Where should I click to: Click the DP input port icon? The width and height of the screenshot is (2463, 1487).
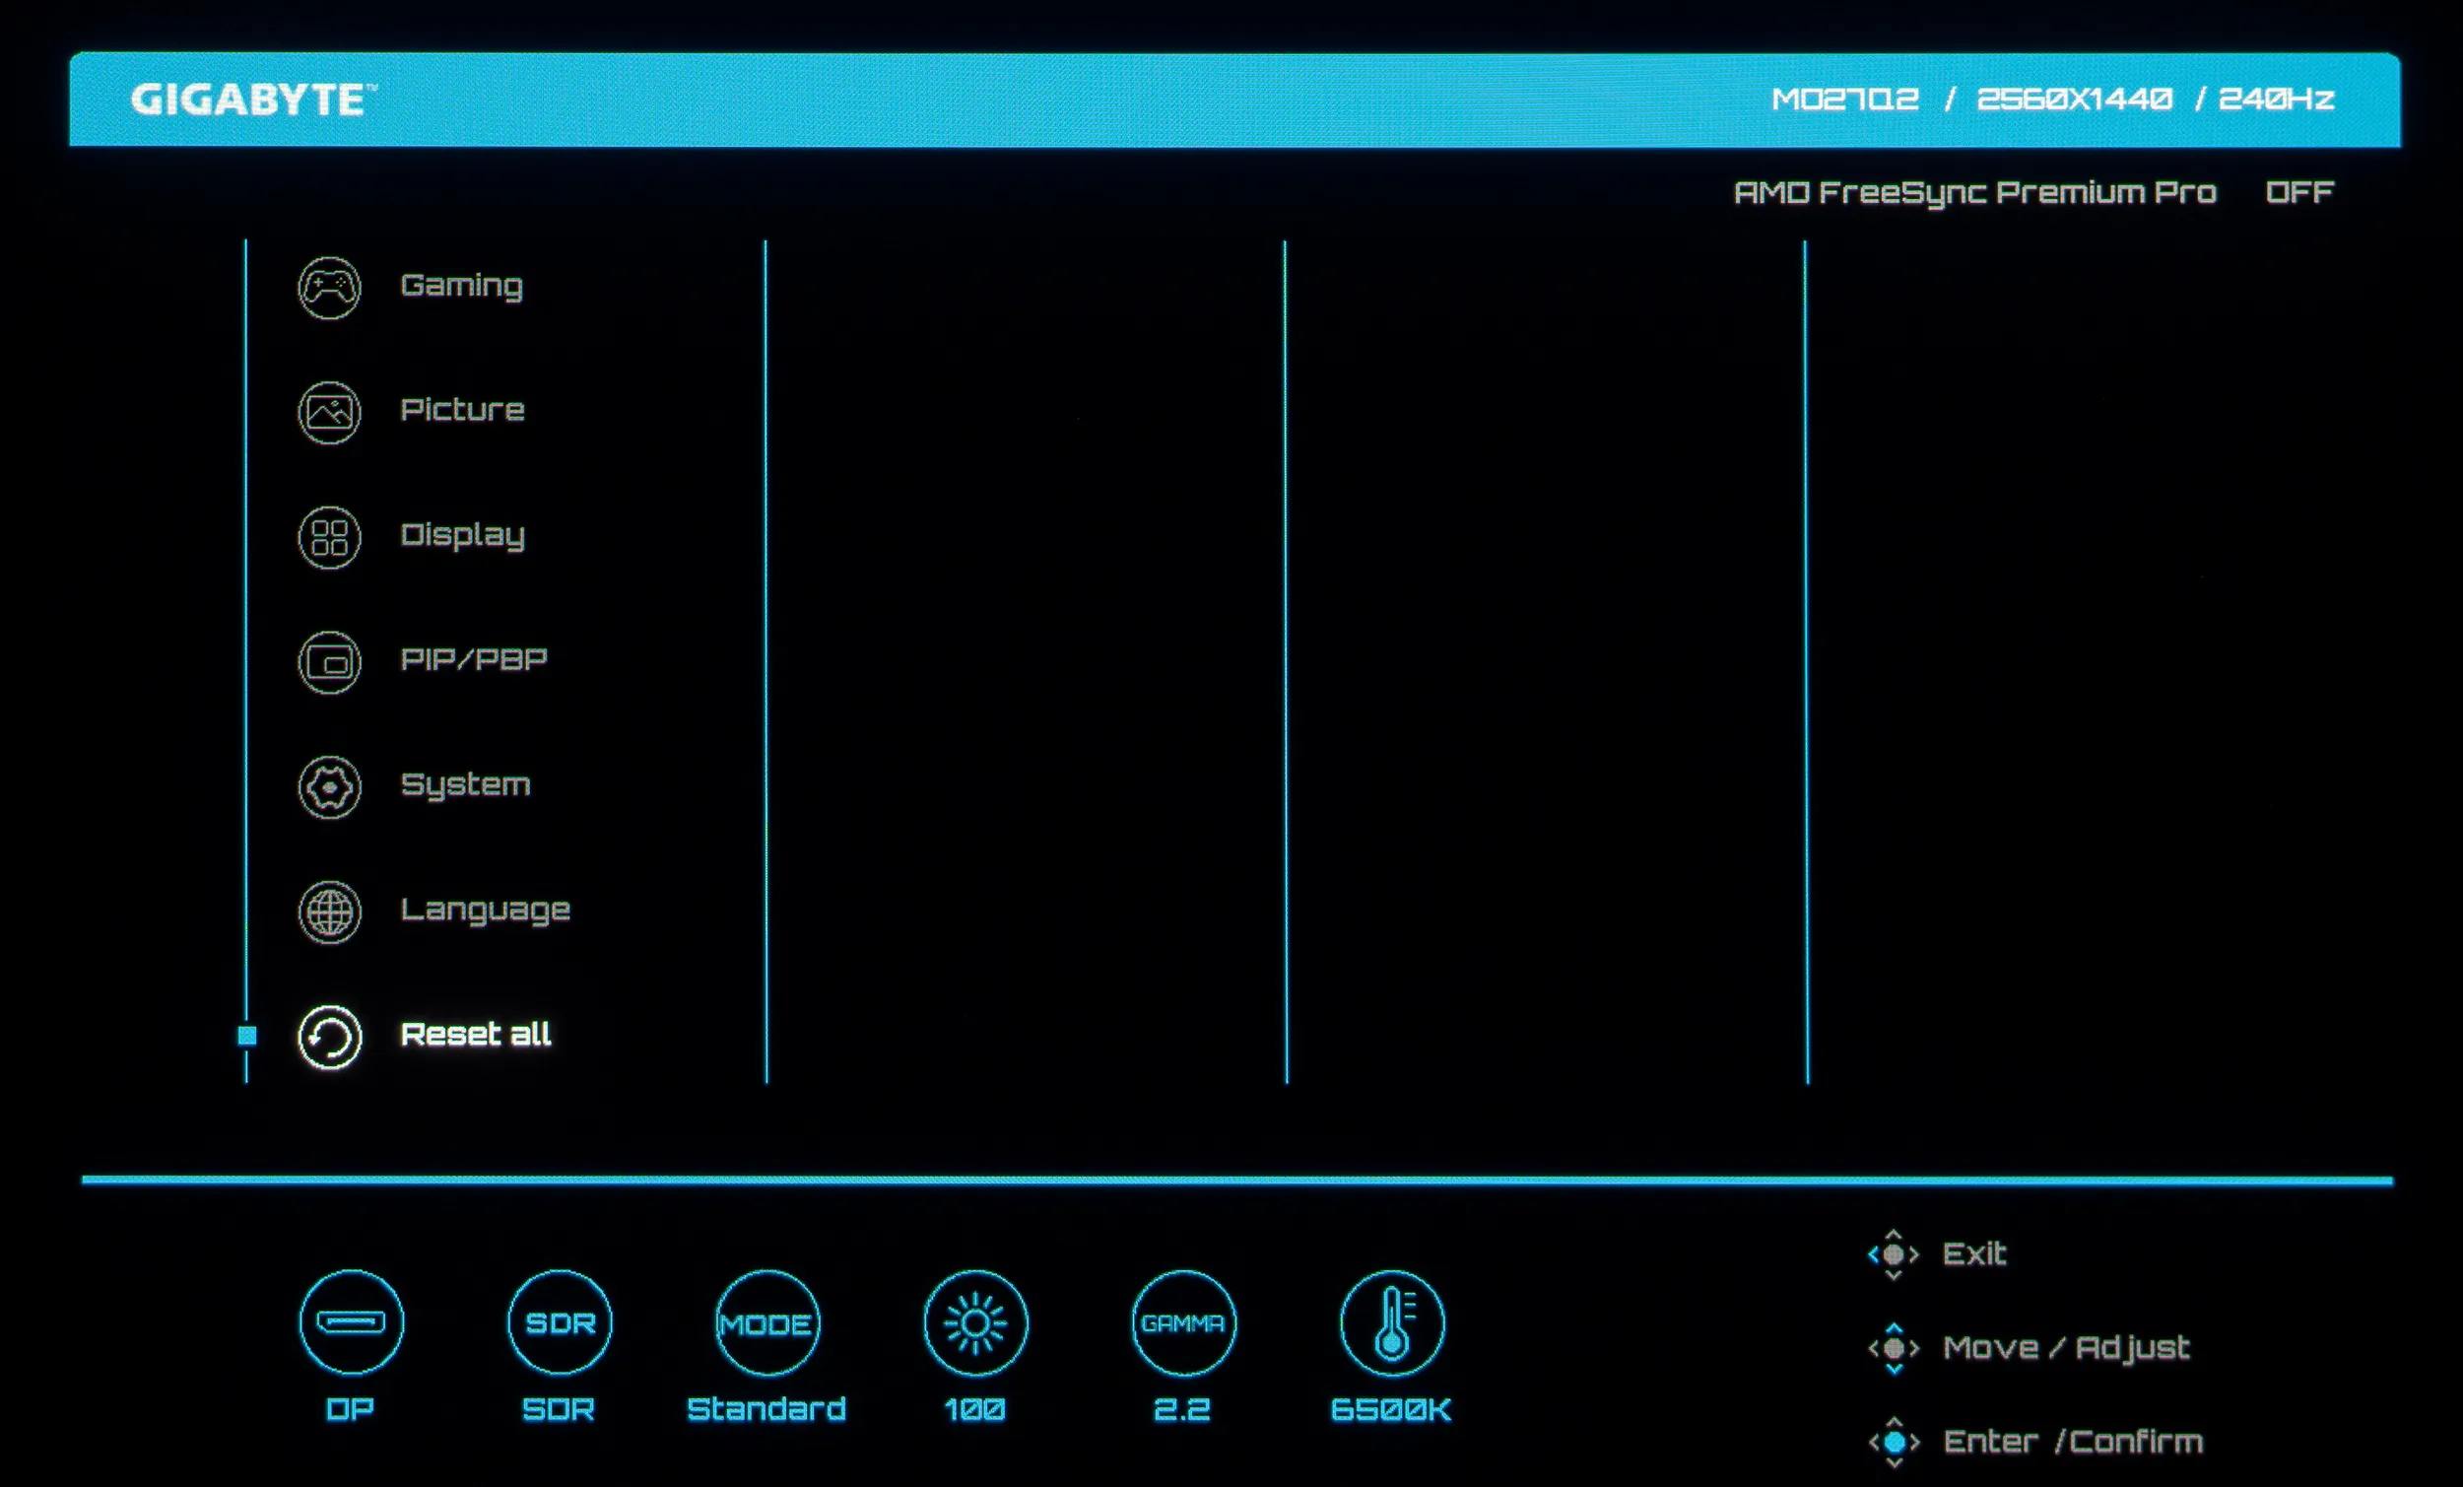click(x=351, y=1323)
